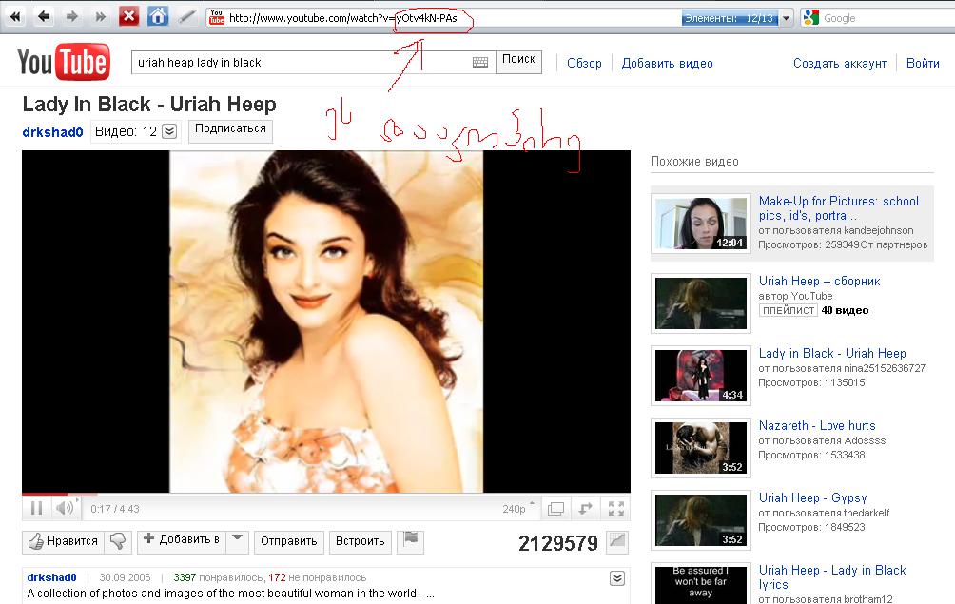Open the drkshad0 channel link under title
The width and height of the screenshot is (955, 604).
tap(52, 132)
